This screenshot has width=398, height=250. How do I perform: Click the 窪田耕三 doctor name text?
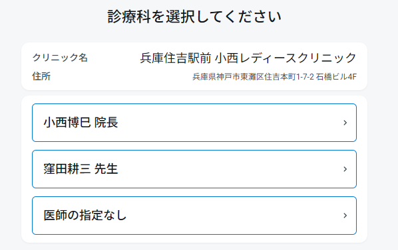[67, 169]
